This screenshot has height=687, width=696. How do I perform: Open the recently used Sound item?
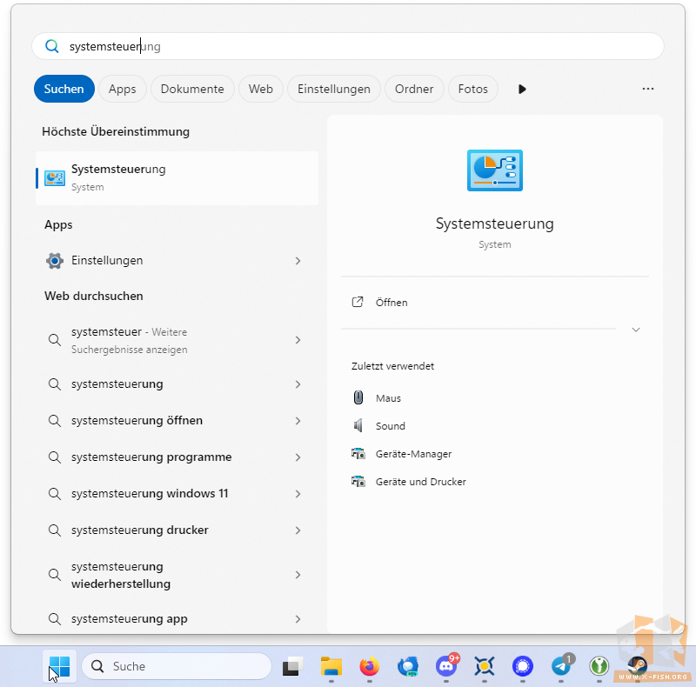(378, 426)
